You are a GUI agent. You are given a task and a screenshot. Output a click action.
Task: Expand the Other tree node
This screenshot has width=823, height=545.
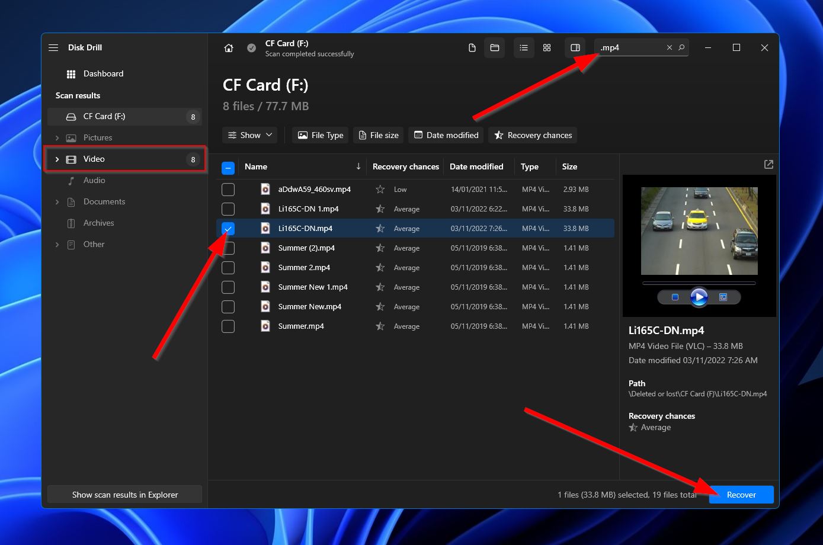coord(57,245)
